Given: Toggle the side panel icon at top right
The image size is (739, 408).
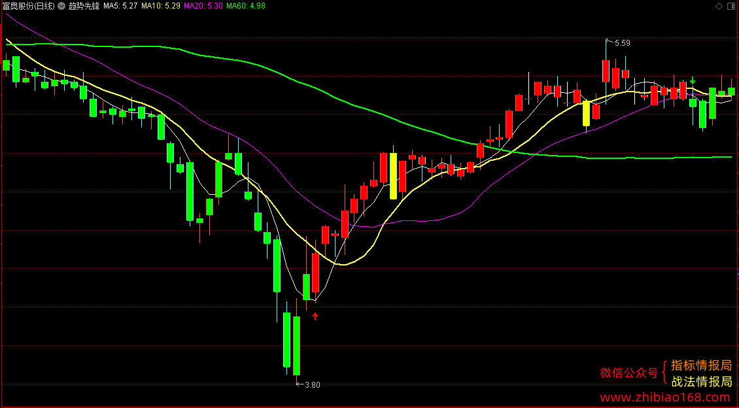Looking at the screenshot, I should (x=731, y=6).
